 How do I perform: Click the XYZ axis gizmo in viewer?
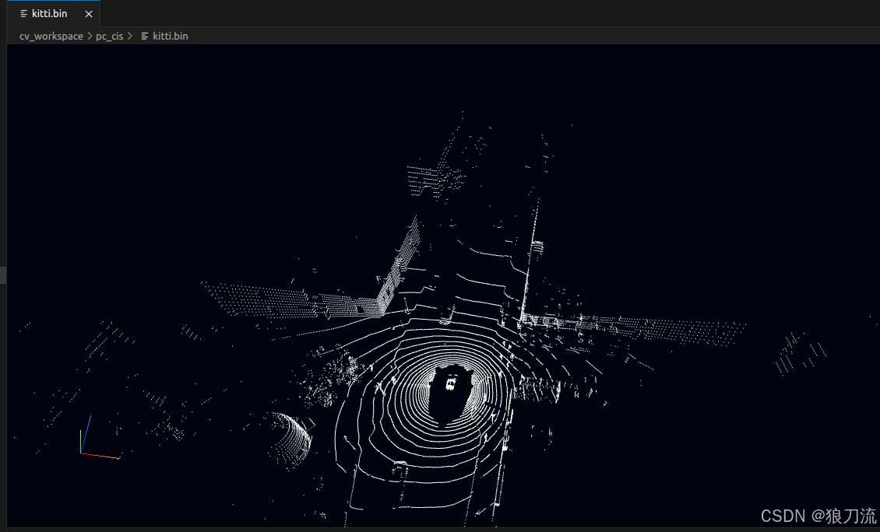(x=100, y=438)
